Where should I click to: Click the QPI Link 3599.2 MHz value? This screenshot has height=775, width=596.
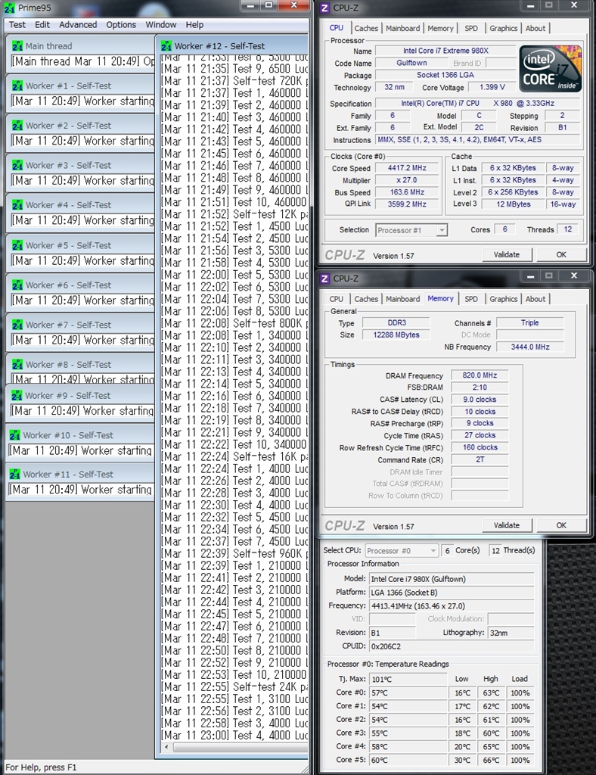coord(407,204)
